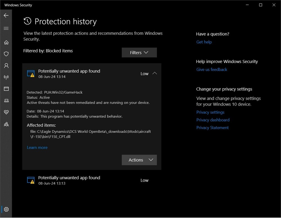
Task: Open Account protection person icon
Action: click(6, 66)
